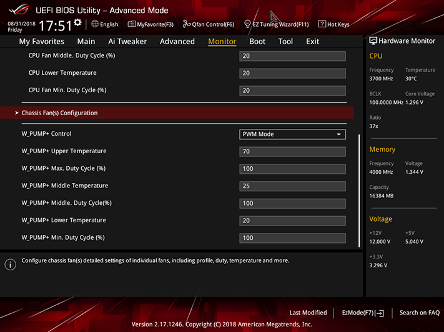Click the CPU Lower Temperature field
Image resolution: width=444 pixels, height=332 pixels.
(x=292, y=73)
